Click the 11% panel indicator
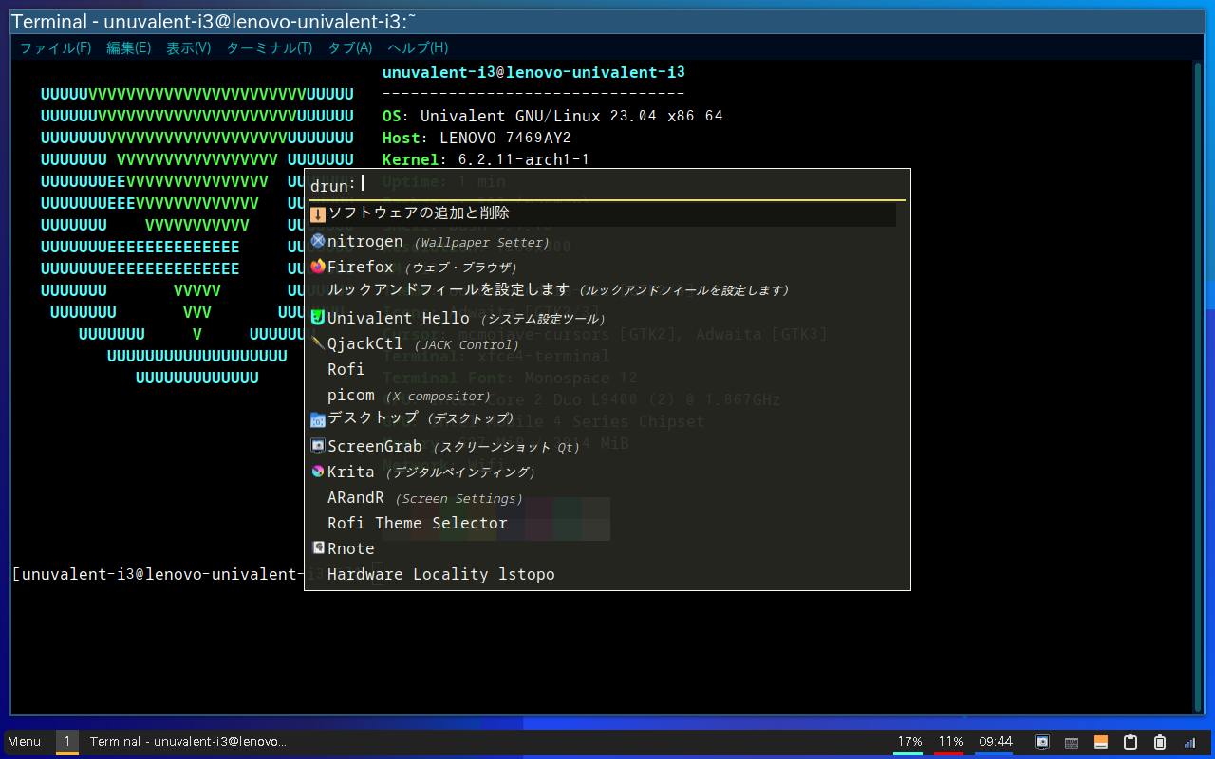The width and height of the screenshot is (1215, 759). tap(950, 742)
